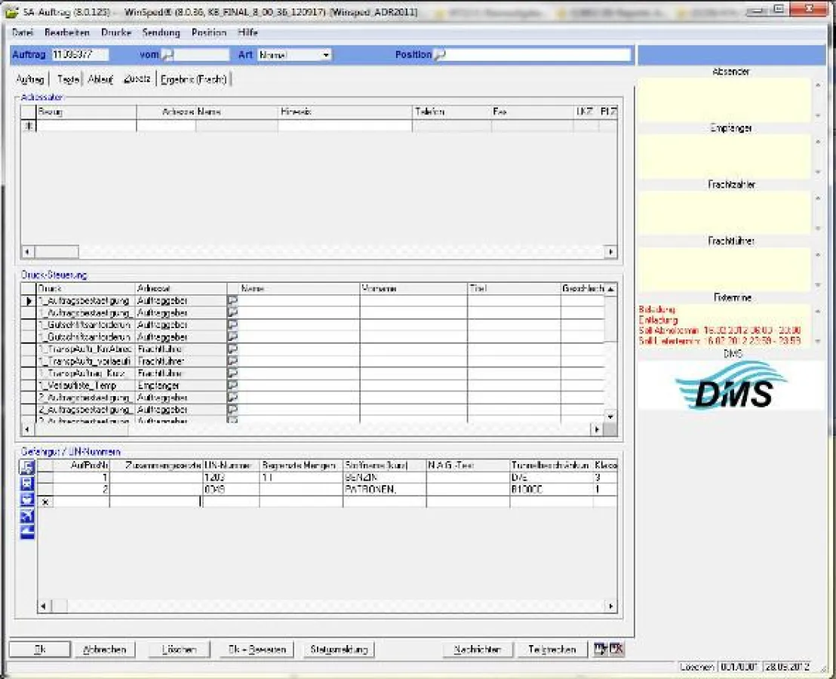Open the Sendung menu
The image size is (836, 679).
[161, 32]
